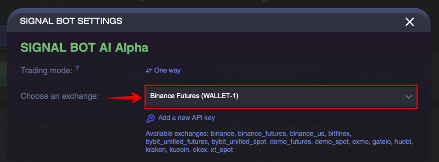Click kraken in the available exchanges text
The width and height of the screenshot is (439, 162).
pyautogui.click(x=156, y=150)
